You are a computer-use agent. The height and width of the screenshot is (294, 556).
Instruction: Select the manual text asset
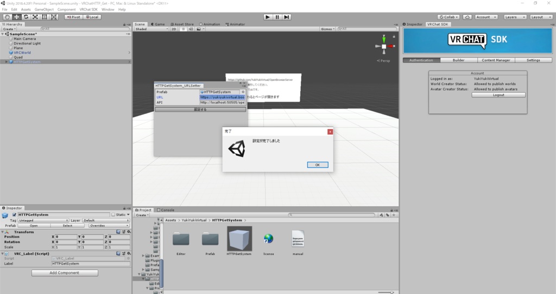point(298,239)
